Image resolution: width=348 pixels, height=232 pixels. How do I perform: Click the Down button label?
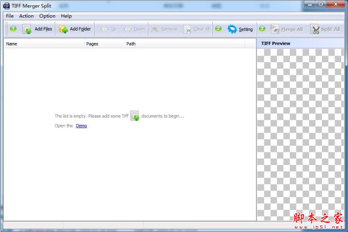(x=139, y=29)
